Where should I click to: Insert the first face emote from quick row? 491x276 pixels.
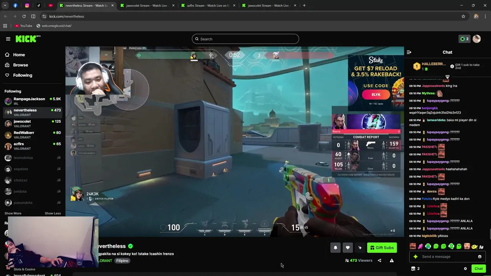coord(413,246)
